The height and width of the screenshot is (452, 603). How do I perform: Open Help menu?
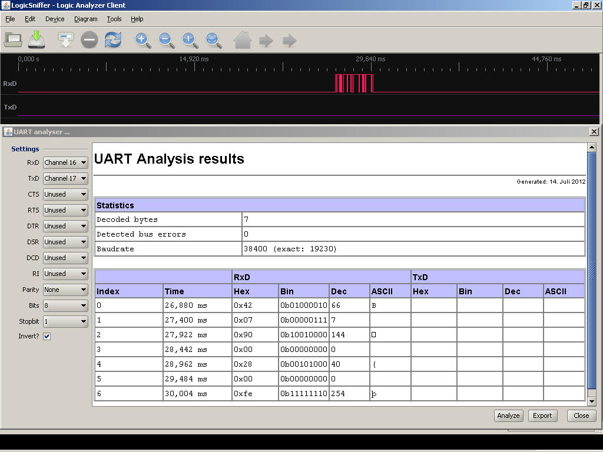click(x=137, y=19)
